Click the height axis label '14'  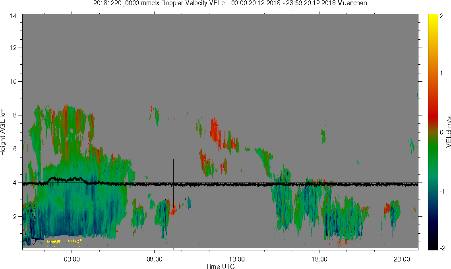coord(13,16)
